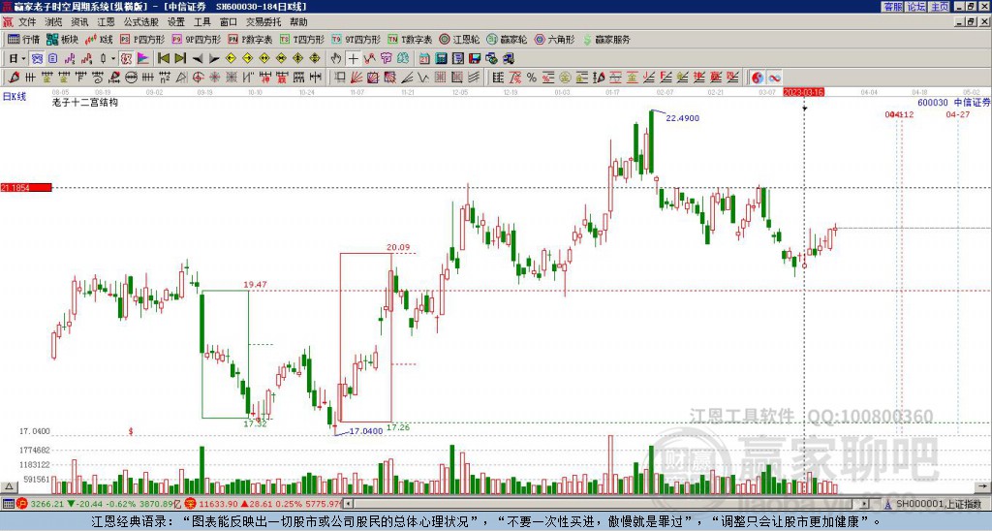Open the 设置 menu
Viewport: 992px width, 531px height.
tap(176, 22)
